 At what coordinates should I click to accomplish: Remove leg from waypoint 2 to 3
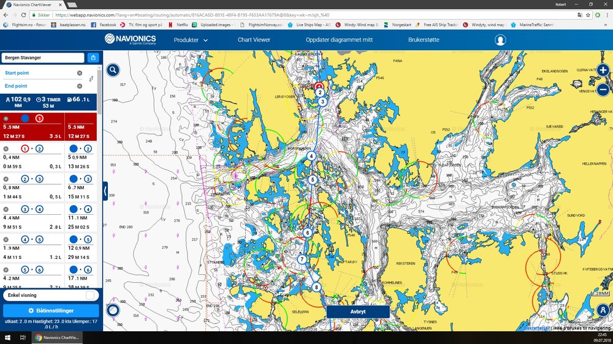coord(6,179)
